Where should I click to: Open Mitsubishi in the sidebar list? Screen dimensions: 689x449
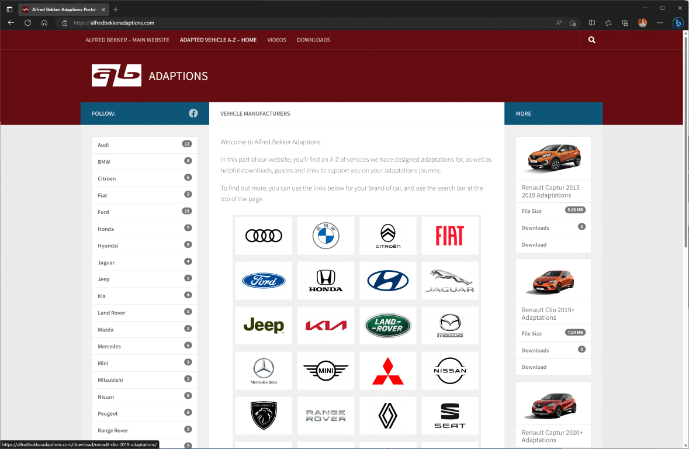145,379
